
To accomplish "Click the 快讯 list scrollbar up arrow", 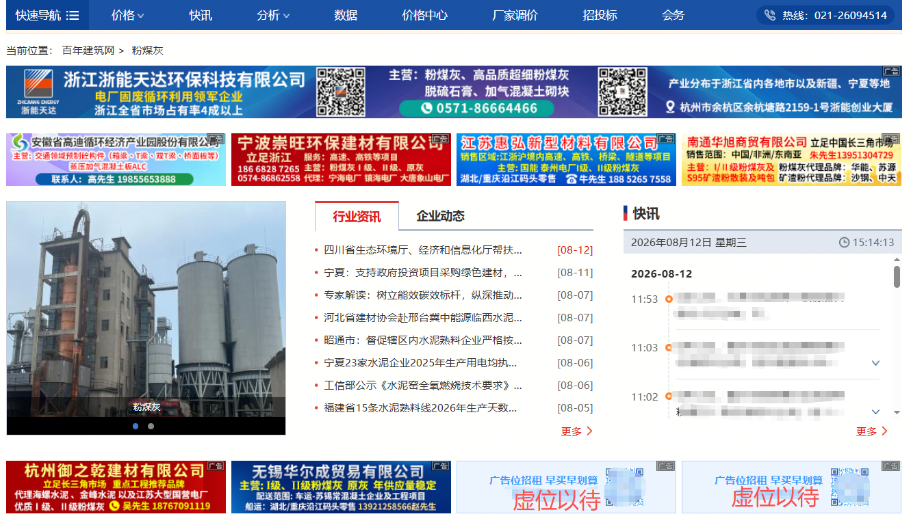I will tap(897, 260).
